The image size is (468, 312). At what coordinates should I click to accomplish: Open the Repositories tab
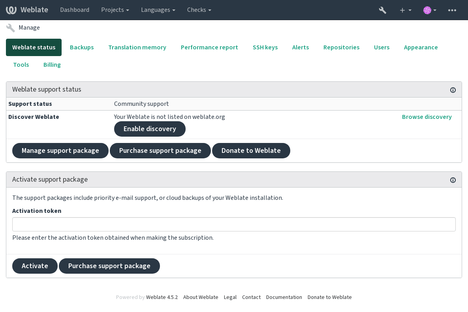point(341,47)
